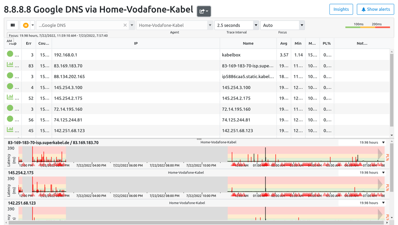Sort by the PL% column header
Viewport: 398px width, 225px height.
pos(327,43)
